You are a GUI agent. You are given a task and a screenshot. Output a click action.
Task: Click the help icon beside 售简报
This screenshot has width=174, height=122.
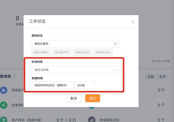click(x=15, y=76)
